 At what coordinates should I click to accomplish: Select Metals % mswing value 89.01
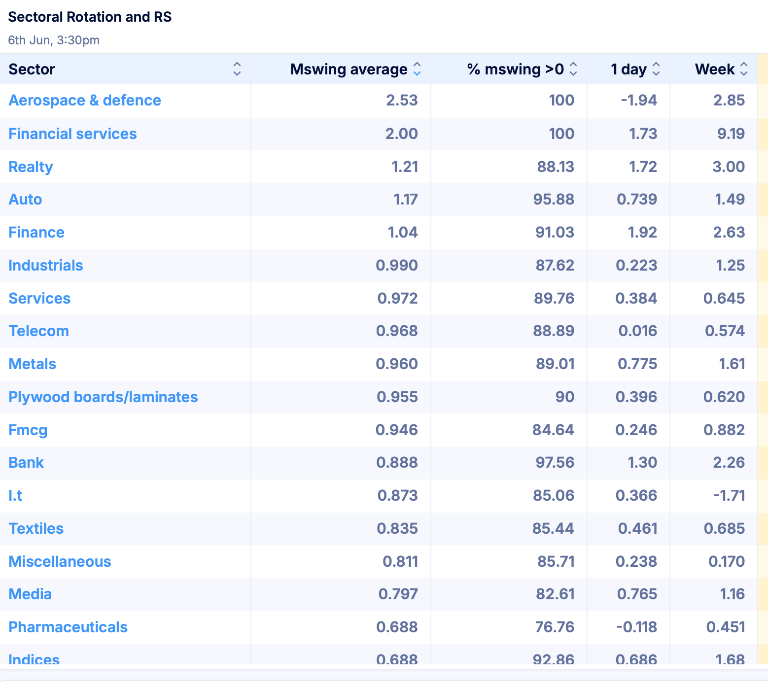click(x=555, y=364)
